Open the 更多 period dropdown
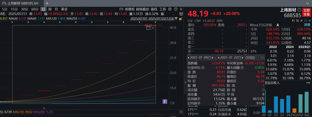 [64, 9]
